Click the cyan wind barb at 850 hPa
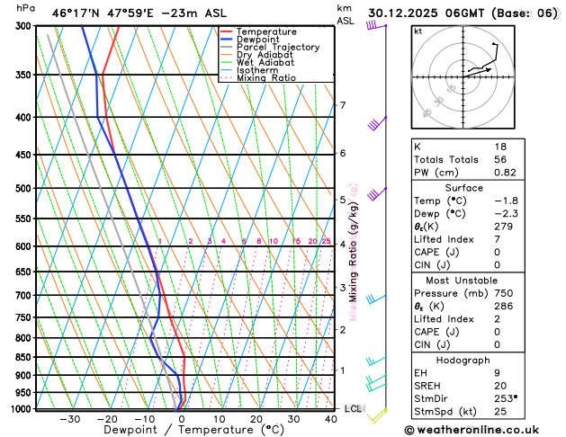 [376, 361]
